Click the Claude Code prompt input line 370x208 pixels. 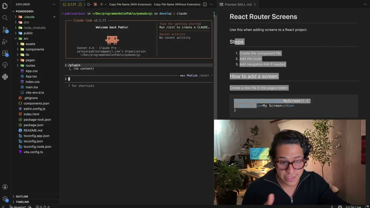tap(139, 79)
